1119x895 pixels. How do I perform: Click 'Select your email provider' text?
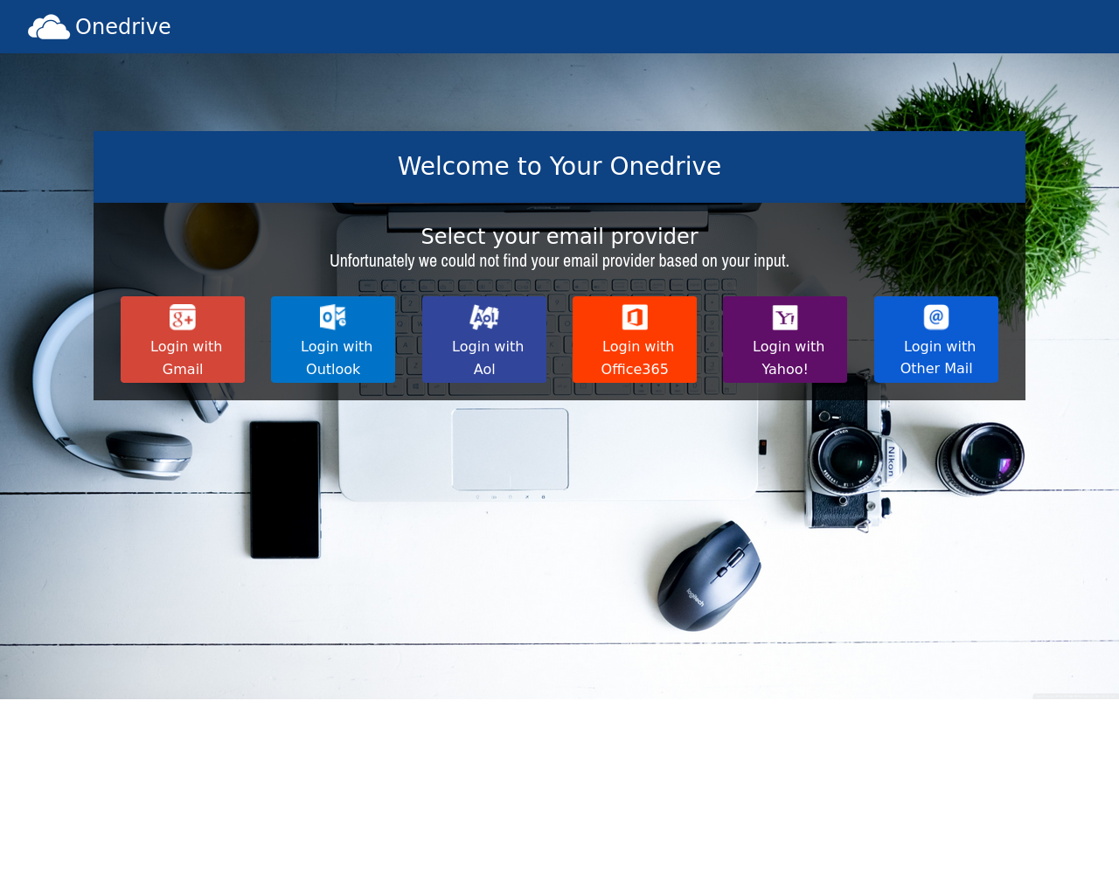[x=559, y=237]
